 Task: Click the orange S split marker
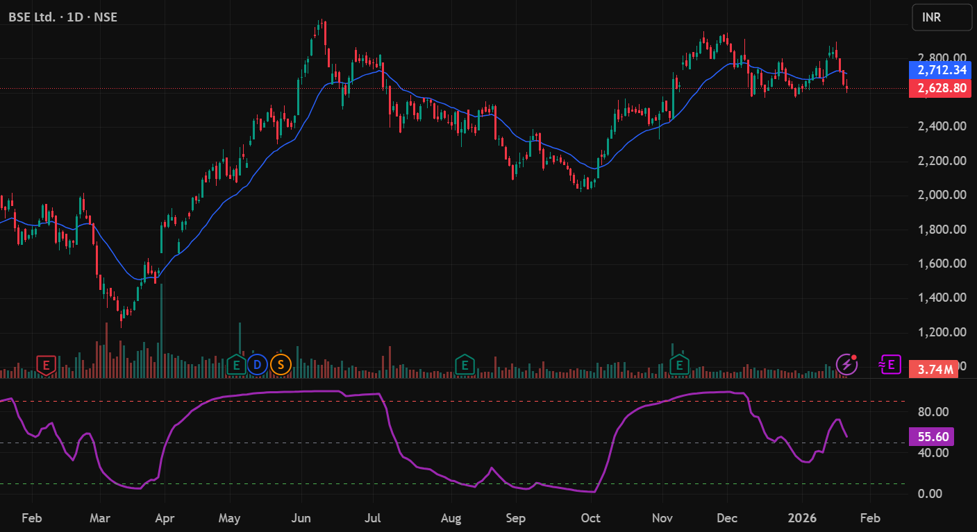(x=279, y=364)
